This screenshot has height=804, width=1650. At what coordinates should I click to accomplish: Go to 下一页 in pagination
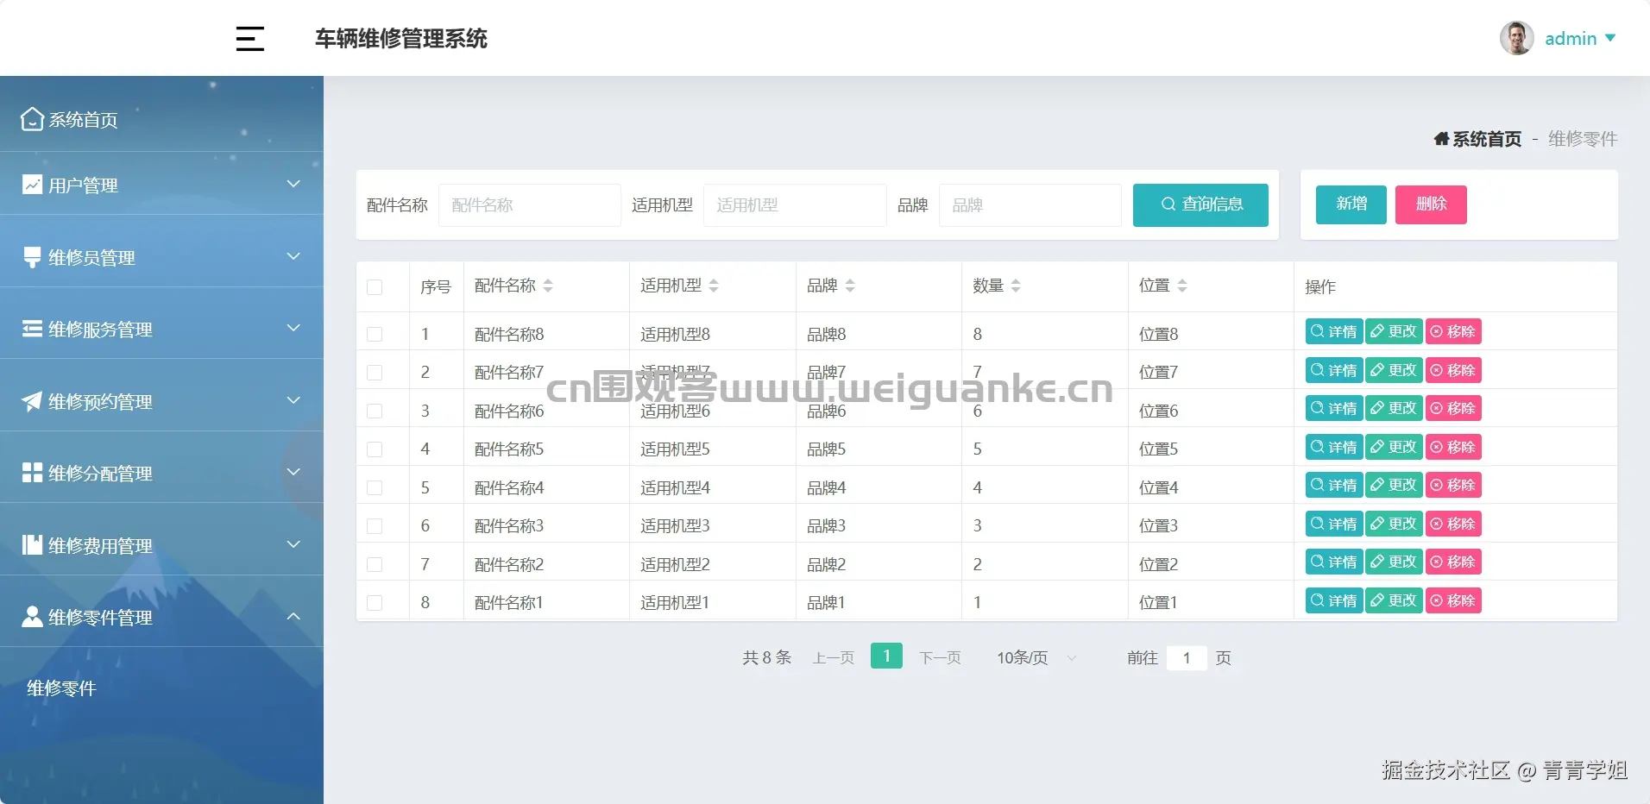tap(940, 658)
